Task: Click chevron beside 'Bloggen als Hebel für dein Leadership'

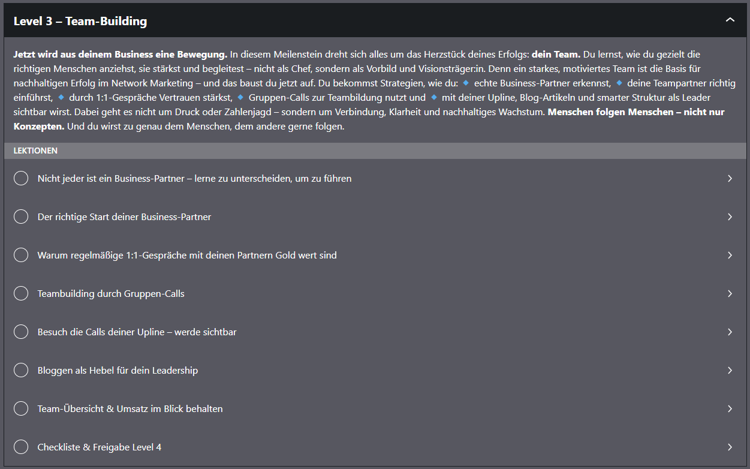Action: click(x=730, y=370)
